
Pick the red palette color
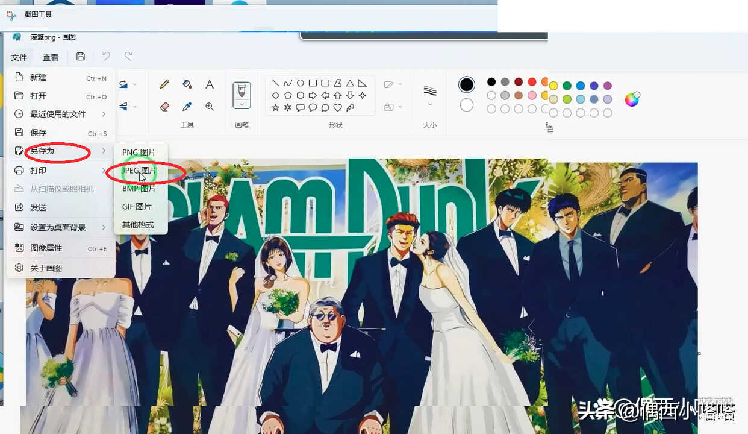point(532,82)
